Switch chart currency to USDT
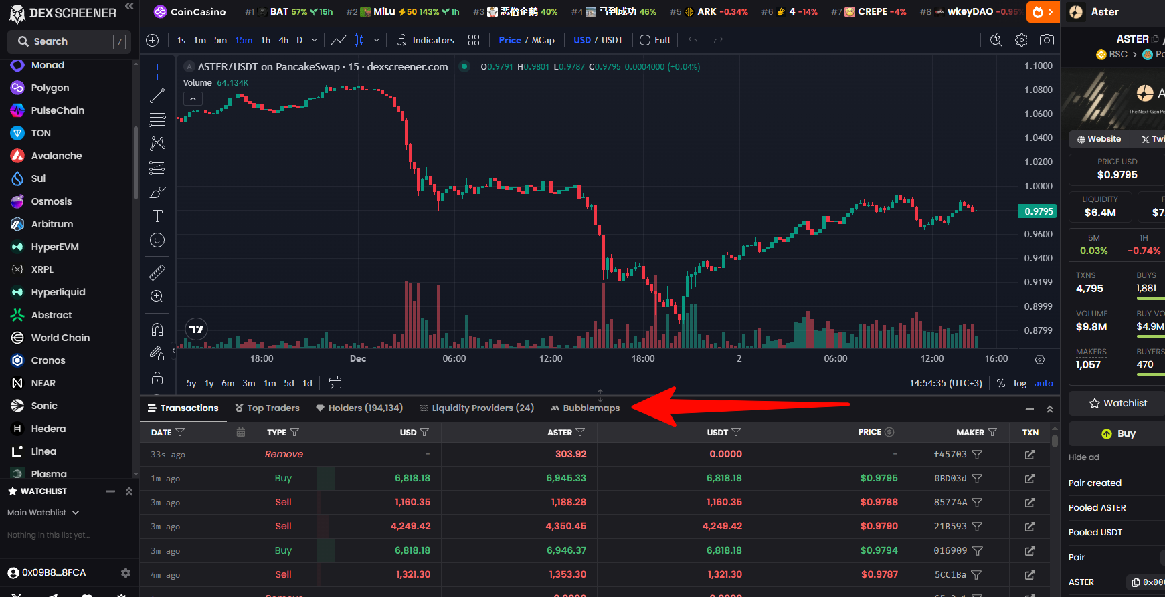The image size is (1165, 597). coord(612,41)
